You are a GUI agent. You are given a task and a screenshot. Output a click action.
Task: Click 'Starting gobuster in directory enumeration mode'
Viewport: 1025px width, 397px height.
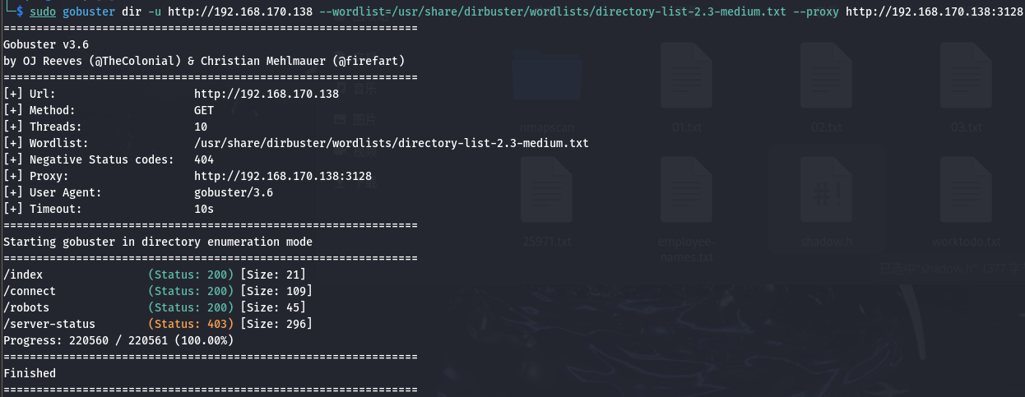coord(158,242)
